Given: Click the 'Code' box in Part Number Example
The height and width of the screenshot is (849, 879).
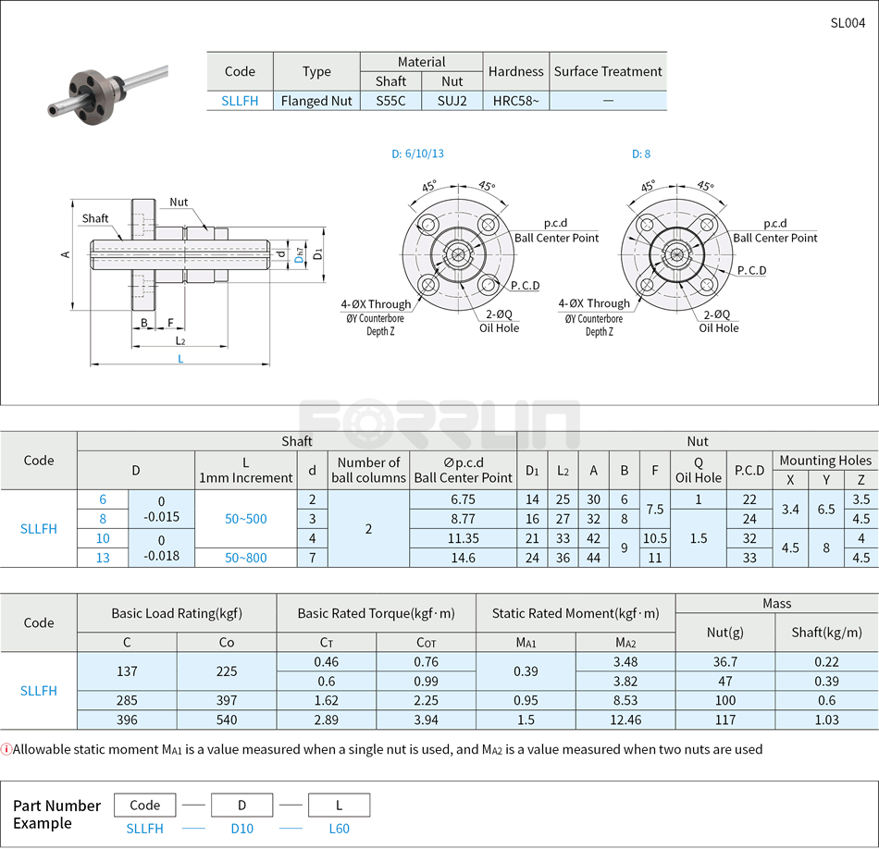Looking at the screenshot, I should click(144, 806).
